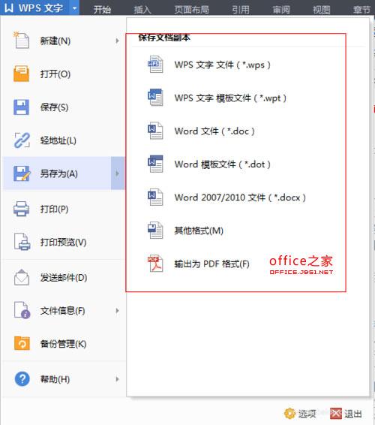Click the Print Preview icon
Viewport: 375px width, 425px height.
pyautogui.click(x=22, y=242)
